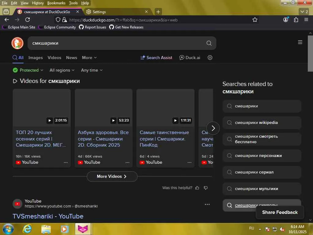Close the Settings tab

click(146, 12)
